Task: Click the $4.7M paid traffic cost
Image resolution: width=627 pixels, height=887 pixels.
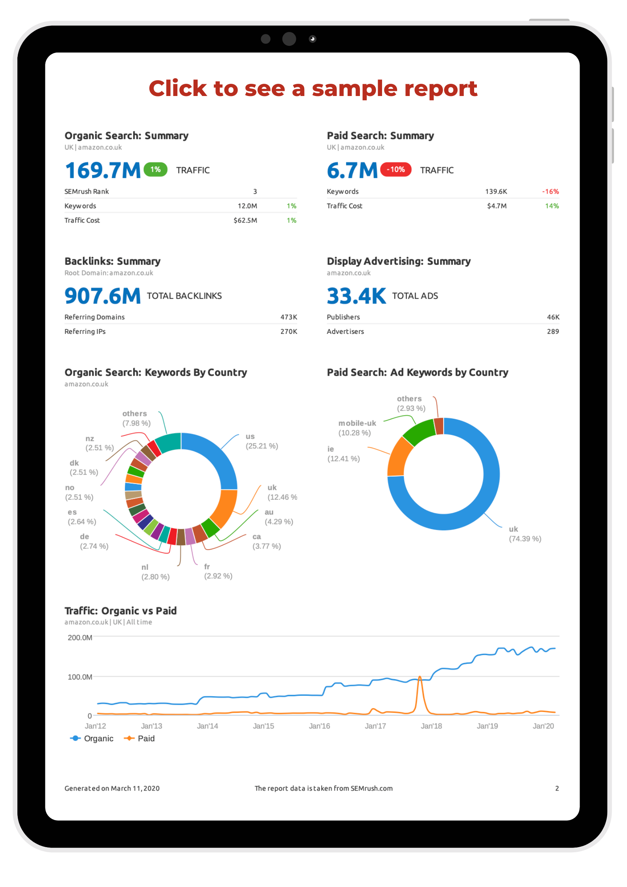Action: (497, 206)
